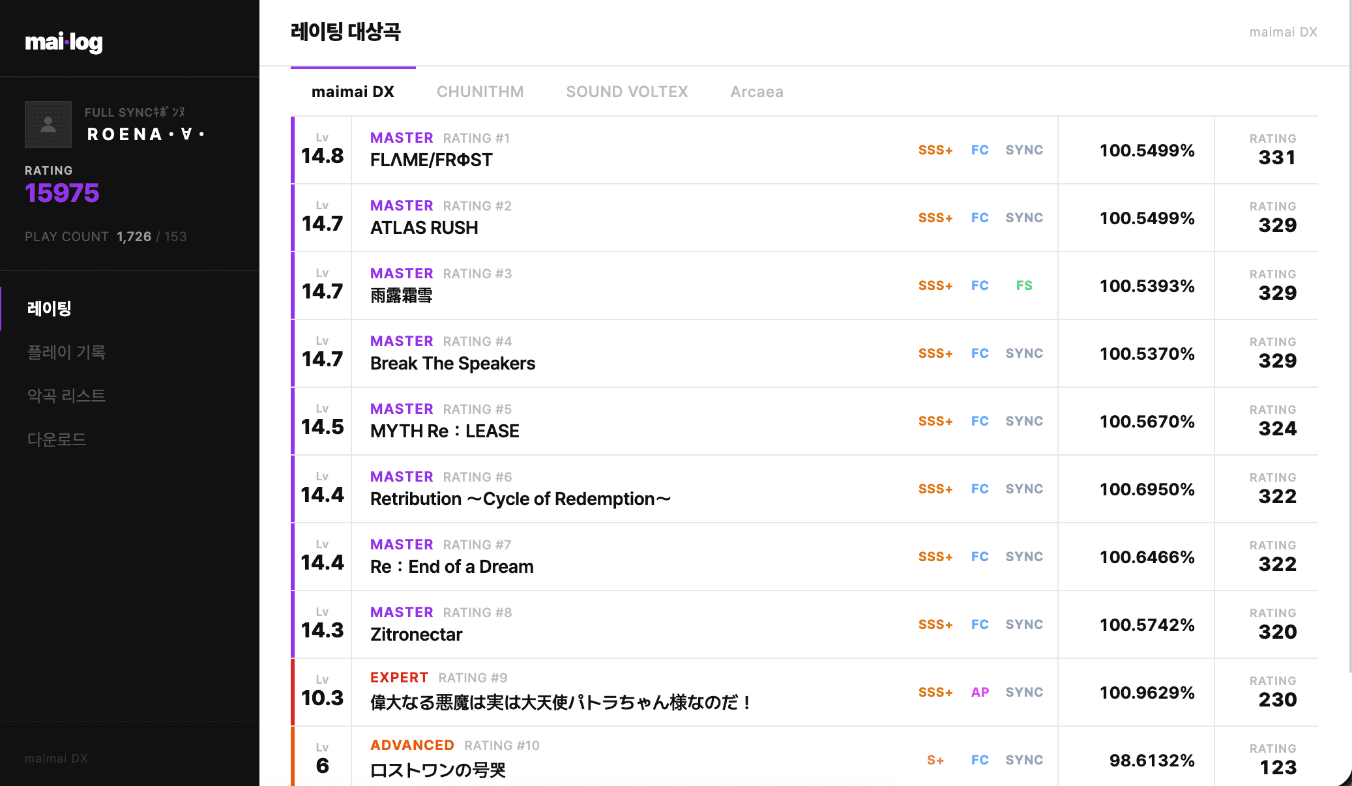Click the FC badge on ATLAS RUSH row

980,218
